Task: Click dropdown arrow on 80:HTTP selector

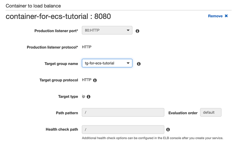Action: (x=128, y=30)
